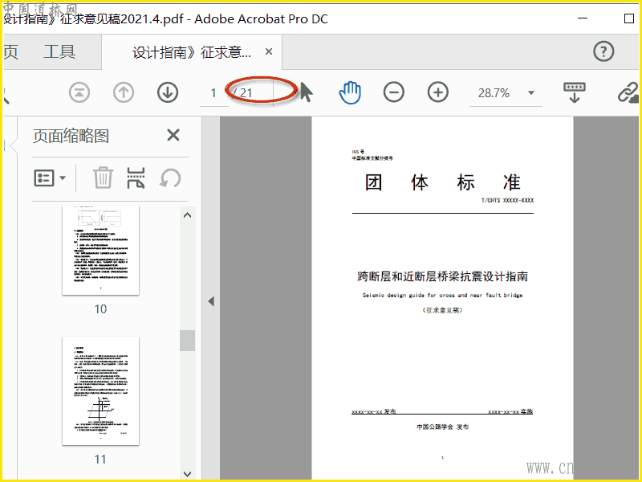Click the document title 跨断层和近断层桥梁抗震设计指南
642x482 pixels.
point(443,276)
